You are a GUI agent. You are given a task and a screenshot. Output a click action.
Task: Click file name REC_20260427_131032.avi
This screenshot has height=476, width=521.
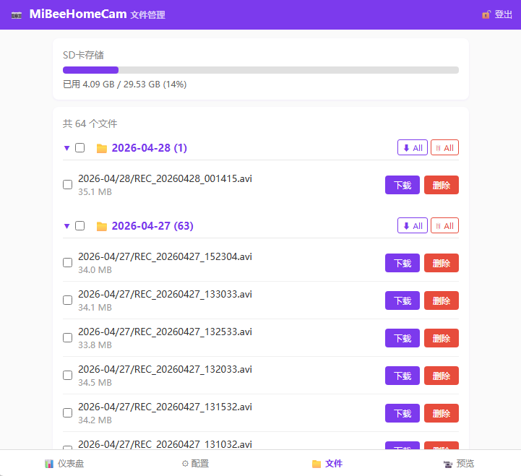point(165,444)
